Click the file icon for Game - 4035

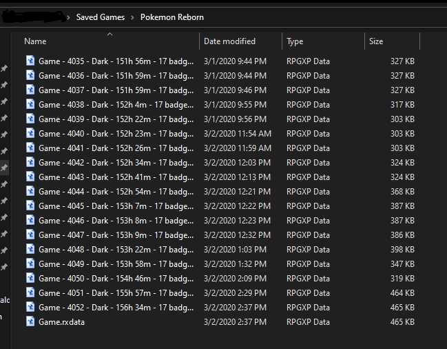pos(30,61)
